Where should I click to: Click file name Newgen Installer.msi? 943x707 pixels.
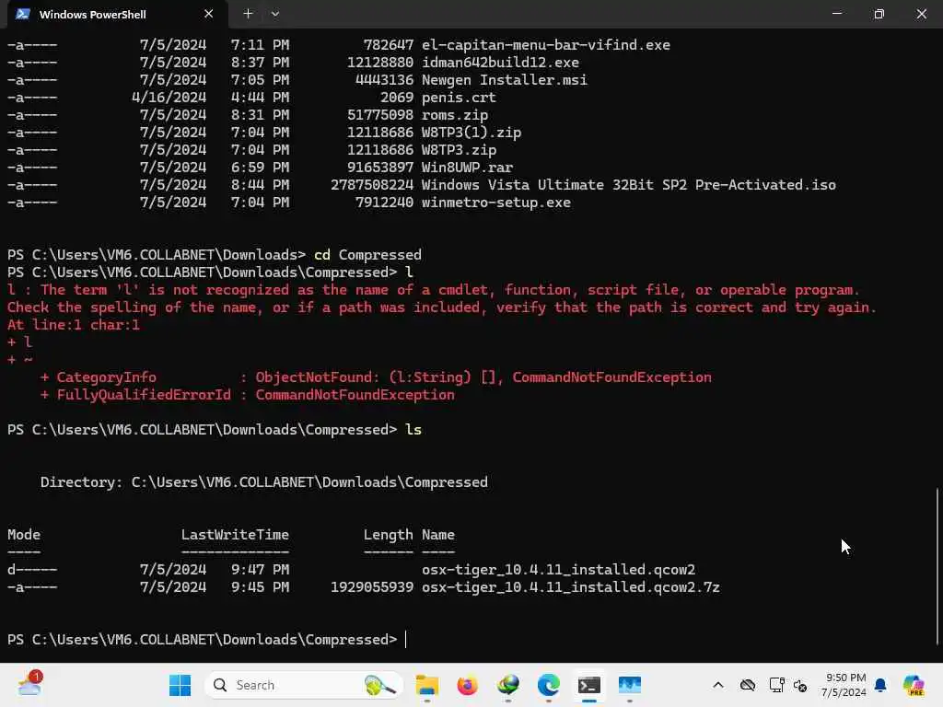[x=504, y=80]
